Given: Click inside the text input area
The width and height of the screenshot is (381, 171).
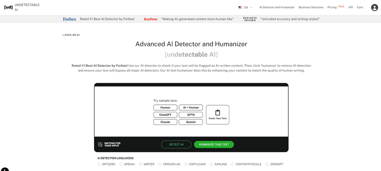Looking at the screenshot, I should [x=191, y=112].
